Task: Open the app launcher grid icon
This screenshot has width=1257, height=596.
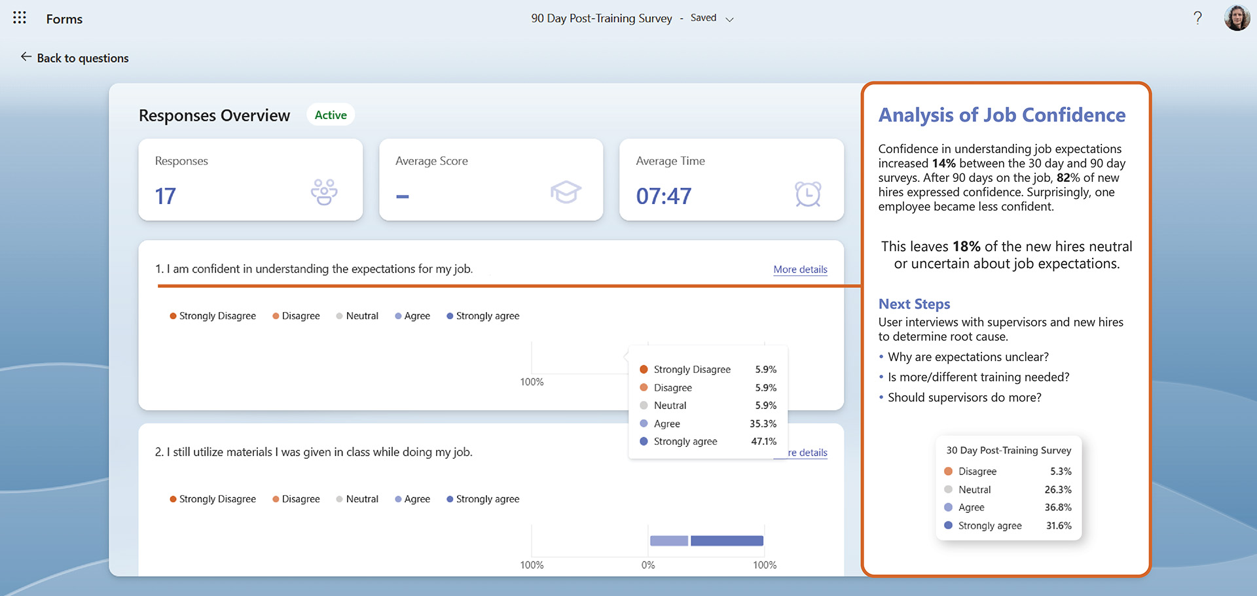Action: click(20, 18)
